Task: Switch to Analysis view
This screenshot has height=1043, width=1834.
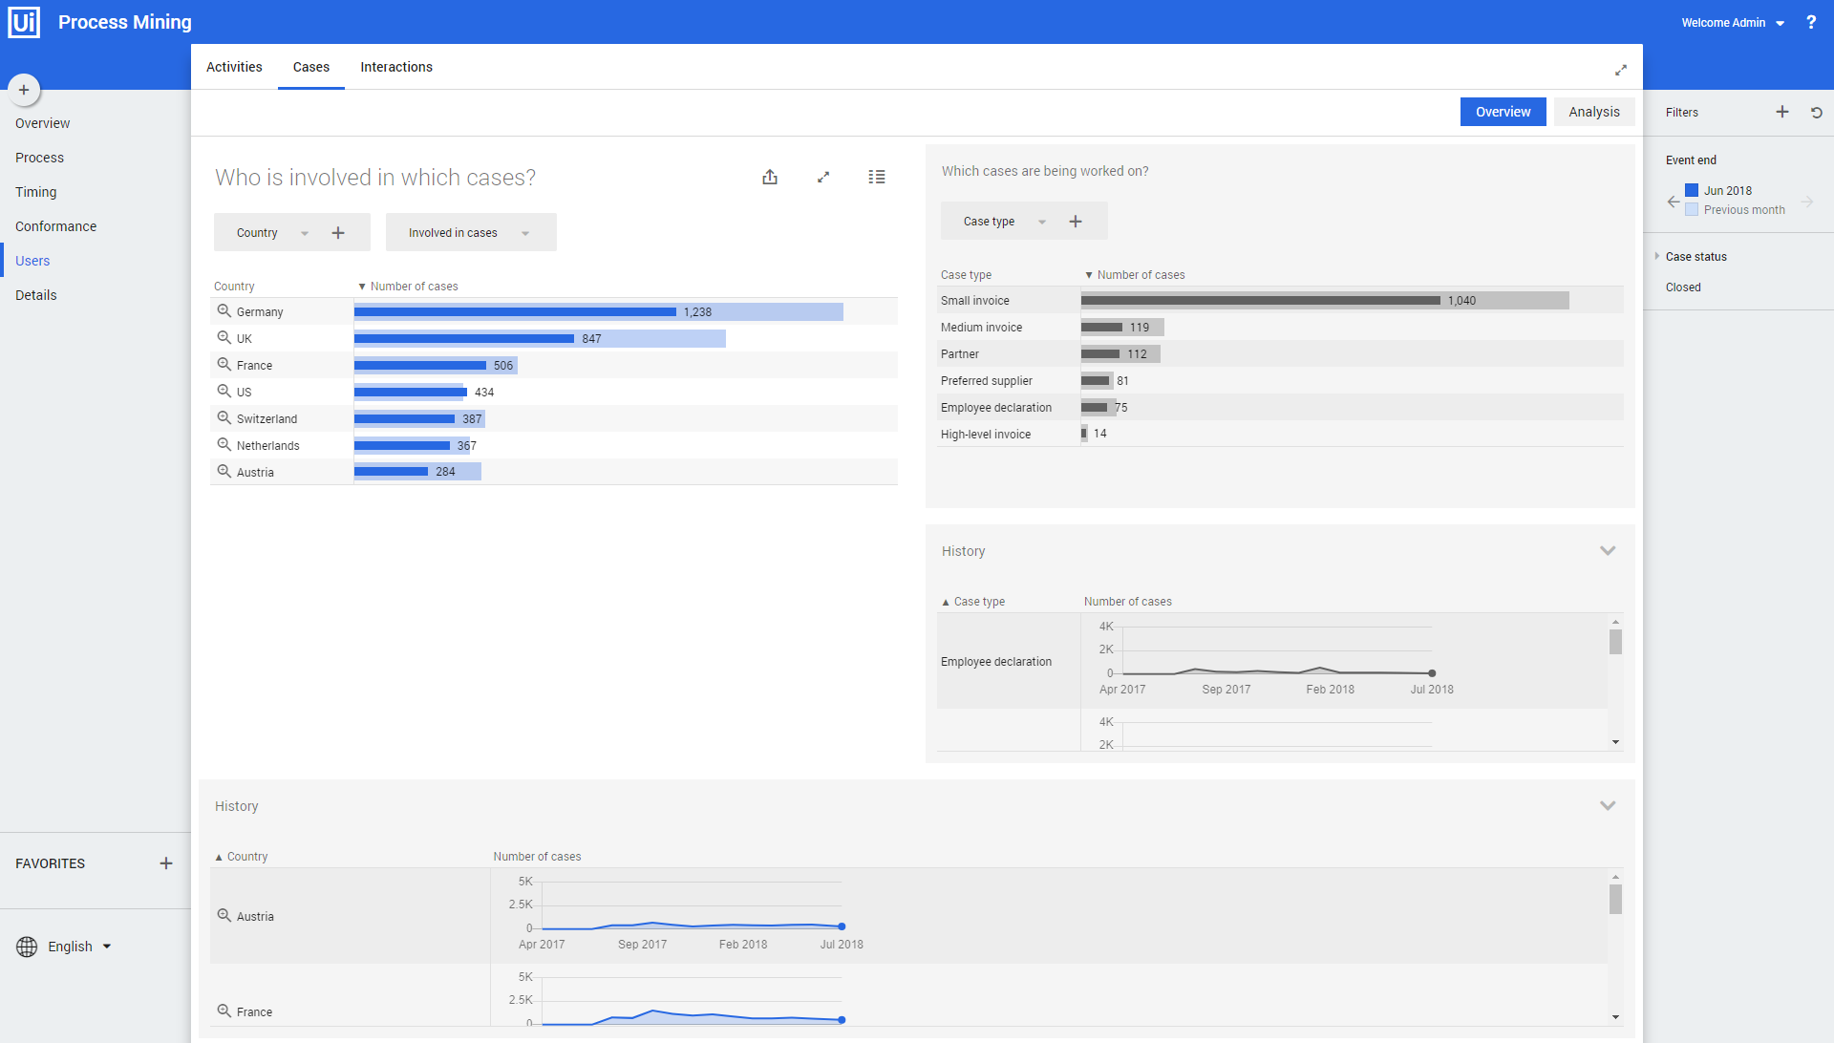Action: [1593, 112]
